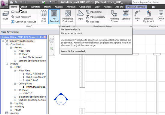Viewport: 165px width, 115px height.
Task: Collapse the HVAC tree node
Action: (11, 67)
